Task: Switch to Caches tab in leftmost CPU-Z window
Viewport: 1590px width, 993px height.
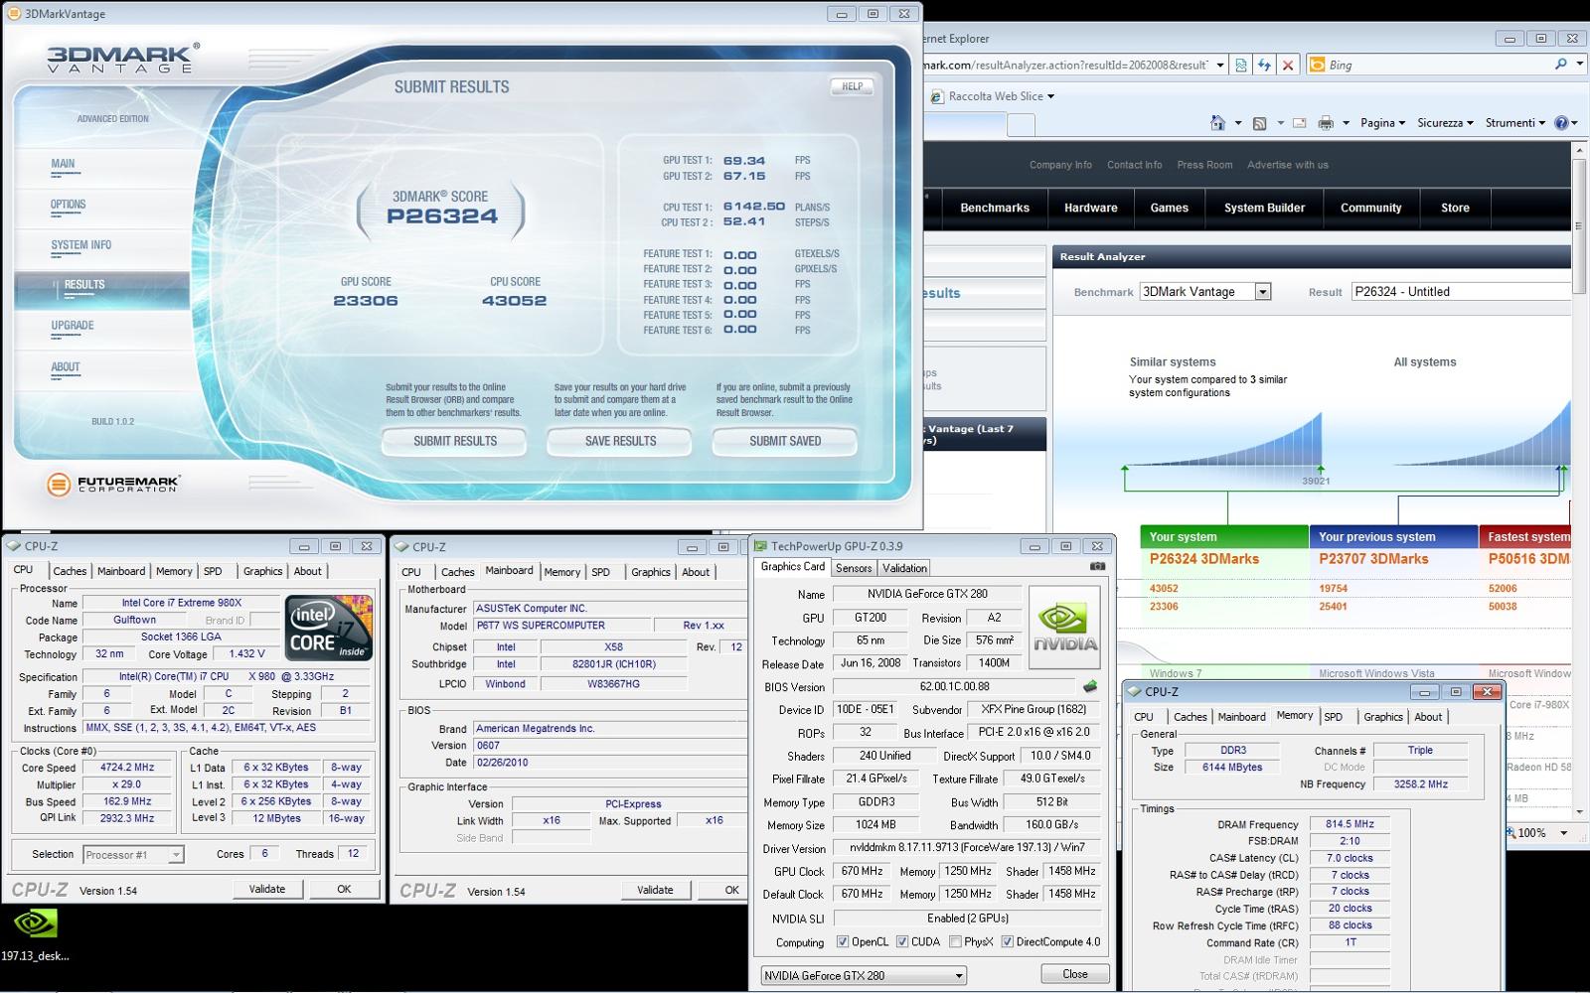Action: (70, 571)
